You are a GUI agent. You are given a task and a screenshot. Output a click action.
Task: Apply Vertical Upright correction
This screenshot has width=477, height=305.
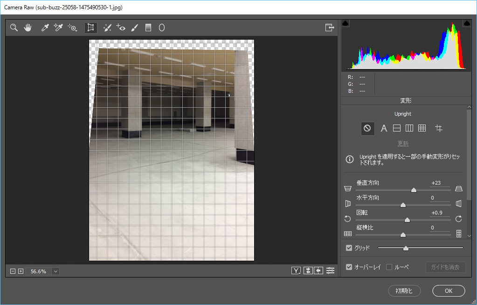(409, 128)
